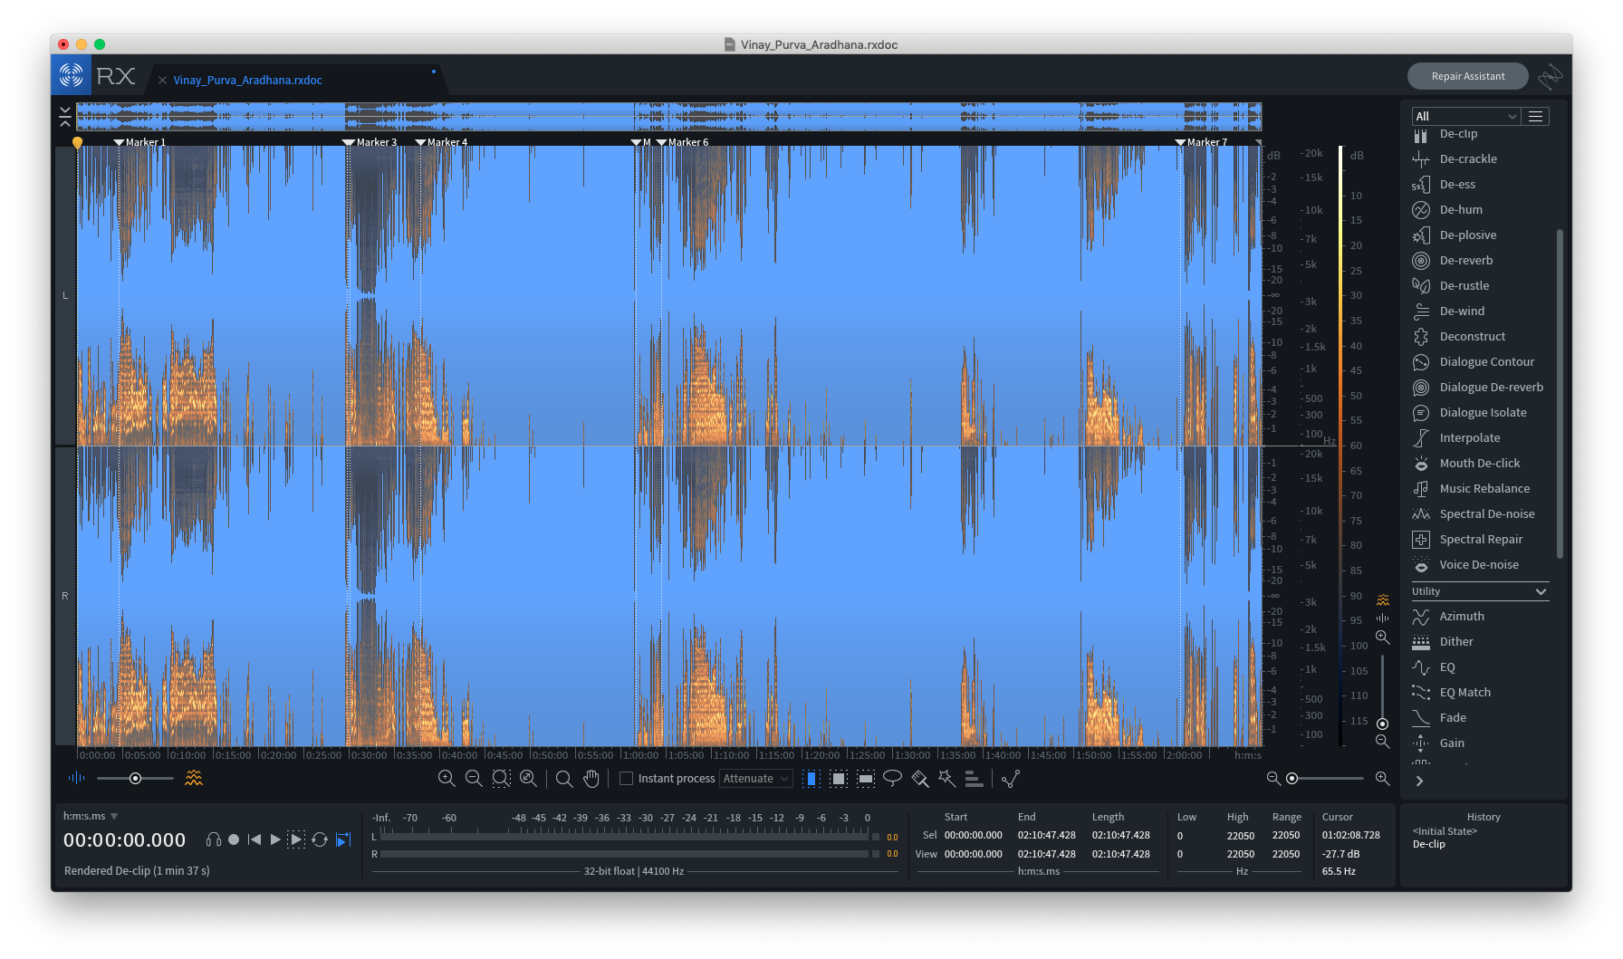1623x959 pixels.
Task: Open the De-clip module
Action: point(1458,133)
